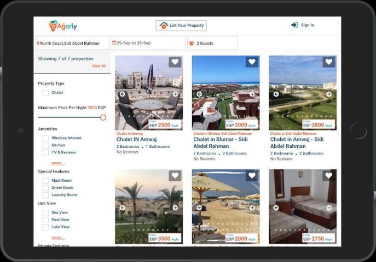Viewport: 376px width, 262px height.
Task: Next photo on EGP 2800 chalet card
Action: tap(329, 94)
